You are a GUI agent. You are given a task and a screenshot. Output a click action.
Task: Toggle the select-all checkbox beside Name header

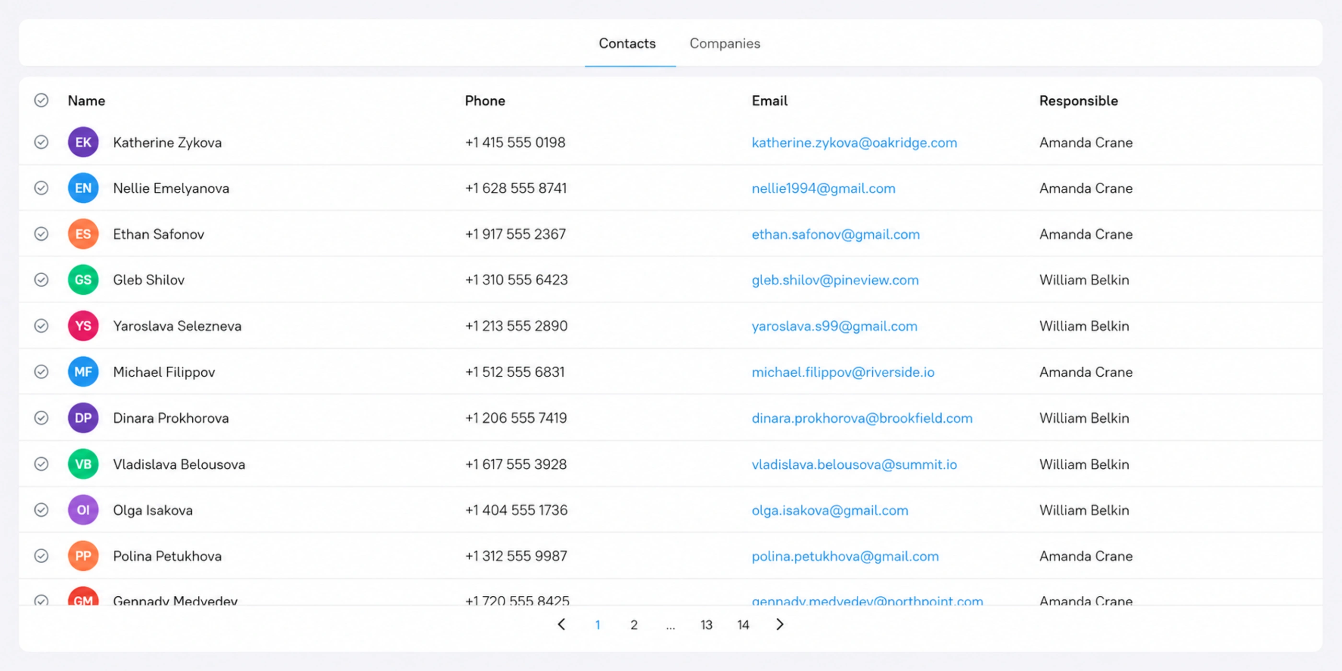41,100
